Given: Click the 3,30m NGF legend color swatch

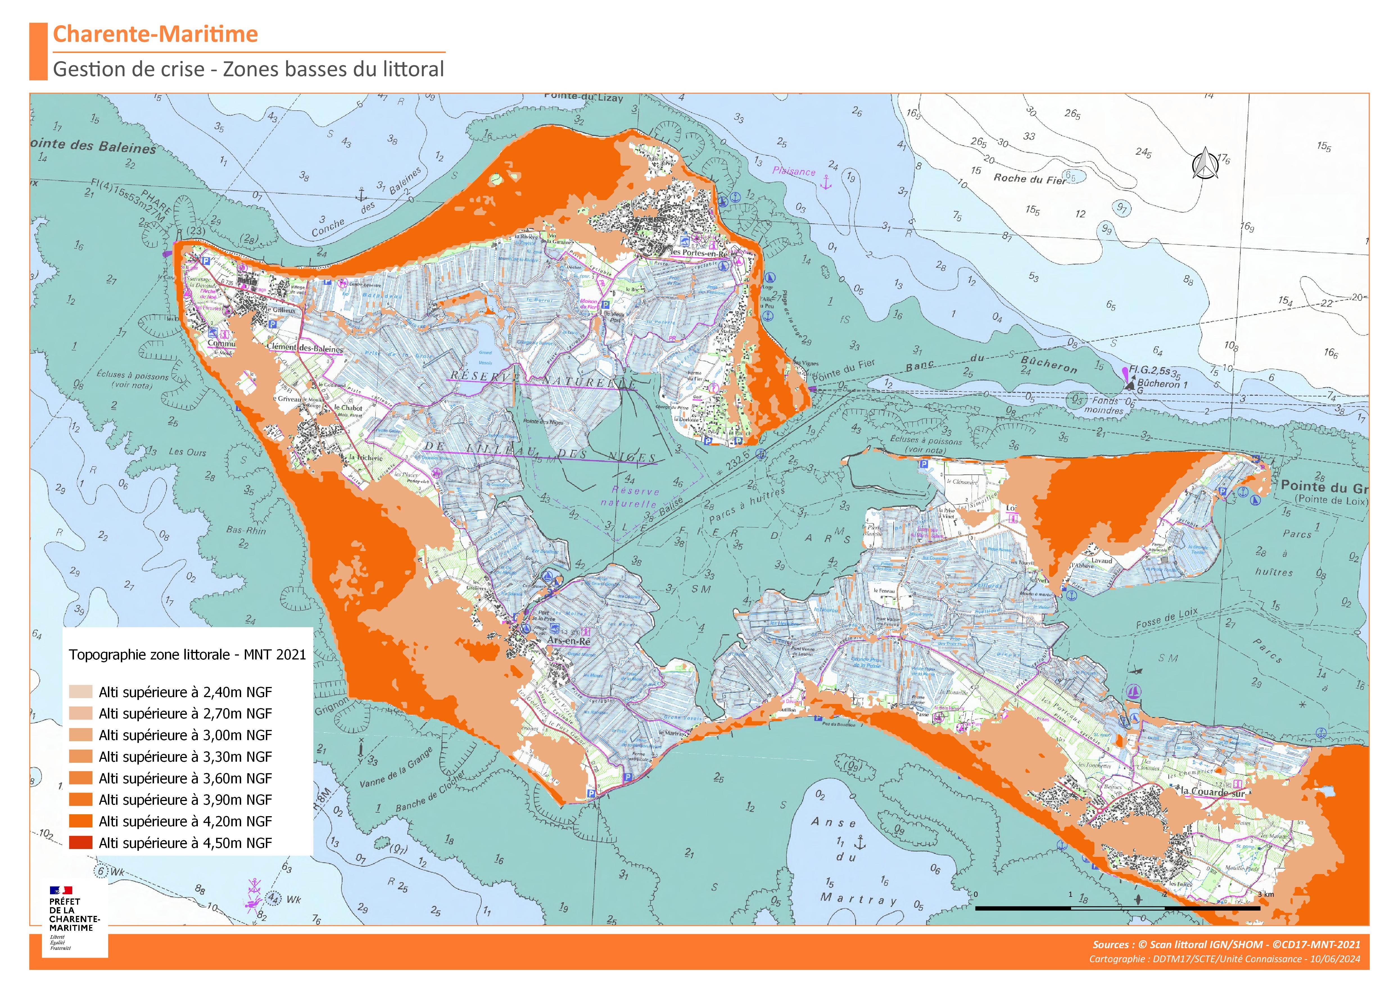Looking at the screenshot, I should pyautogui.click(x=80, y=756).
